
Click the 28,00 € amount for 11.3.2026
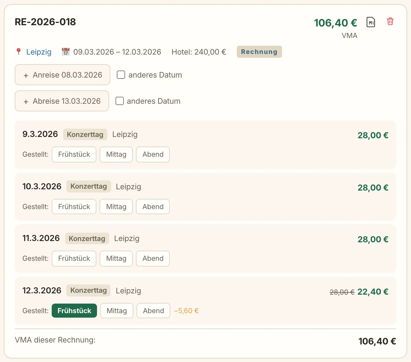pyautogui.click(x=373, y=239)
